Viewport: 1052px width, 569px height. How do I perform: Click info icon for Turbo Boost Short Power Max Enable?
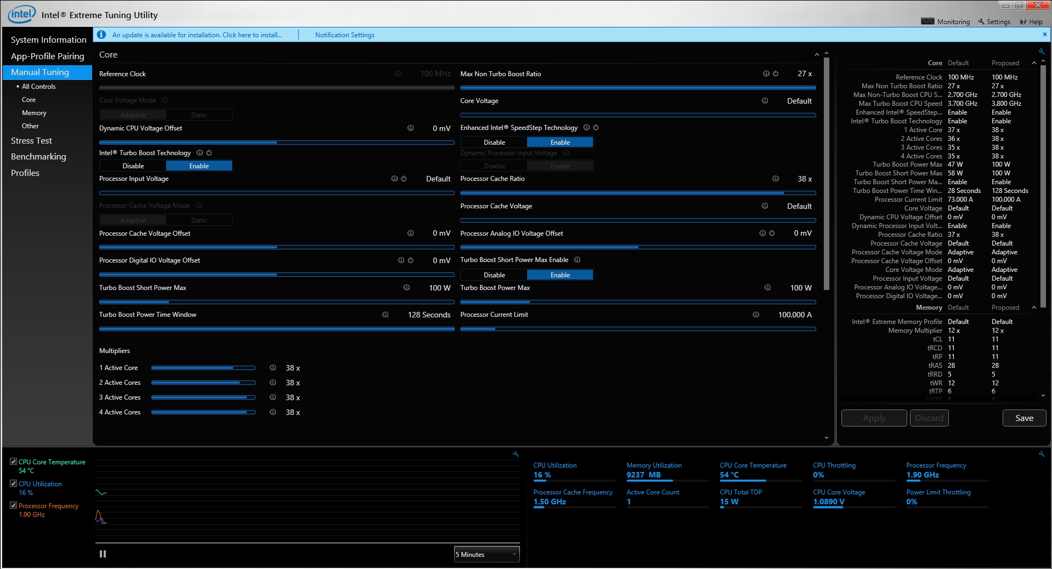pos(577,259)
